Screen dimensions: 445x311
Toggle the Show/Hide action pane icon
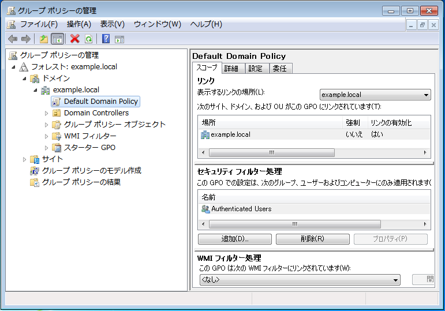tap(119, 39)
